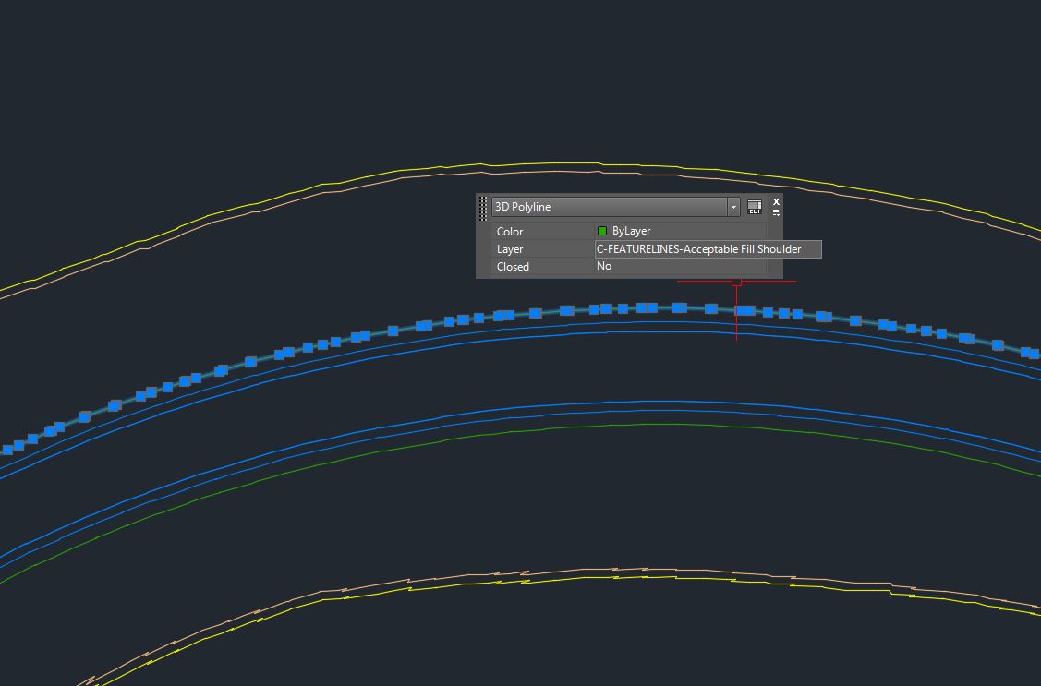Click the Layer property label

click(x=510, y=249)
